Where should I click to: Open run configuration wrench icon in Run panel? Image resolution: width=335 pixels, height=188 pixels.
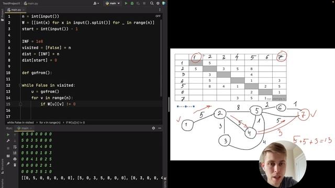pyautogui.click(x=8, y=140)
